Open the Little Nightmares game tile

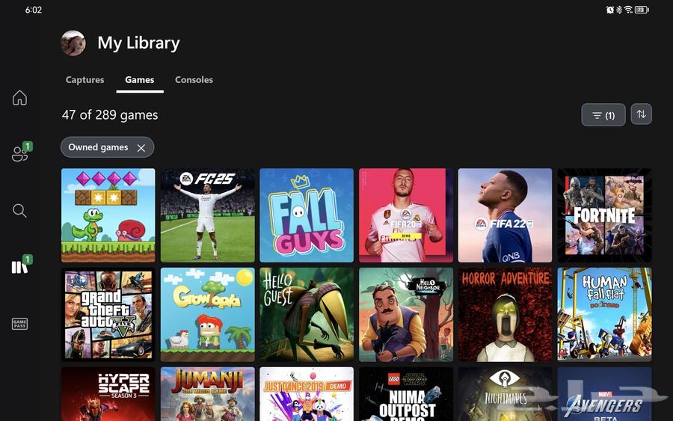(x=505, y=394)
